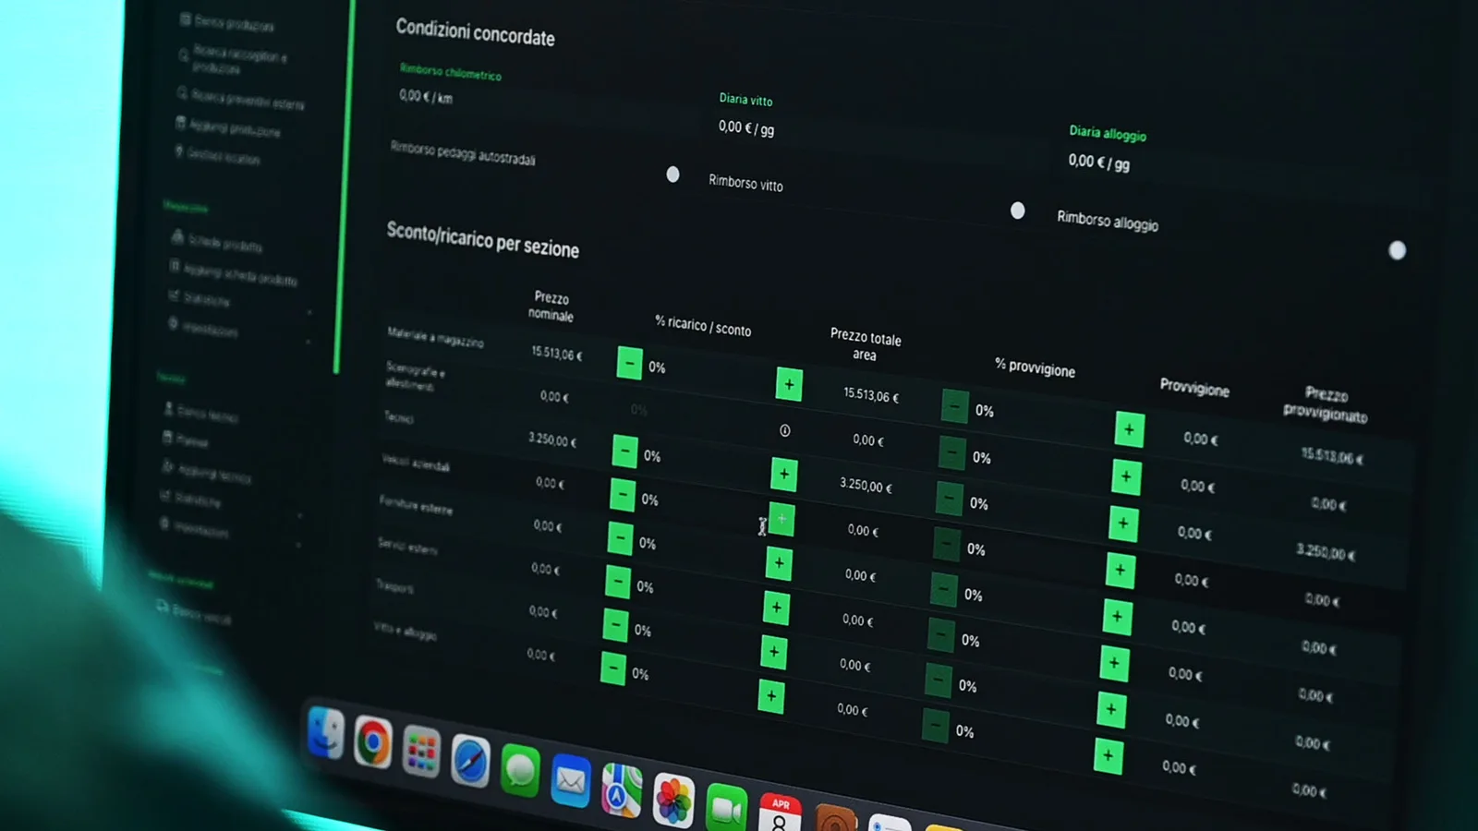Decrease provvigione percent for Trasporti row
Image resolution: width=1478 pixels, height=831 pixels.
(939, 681)
